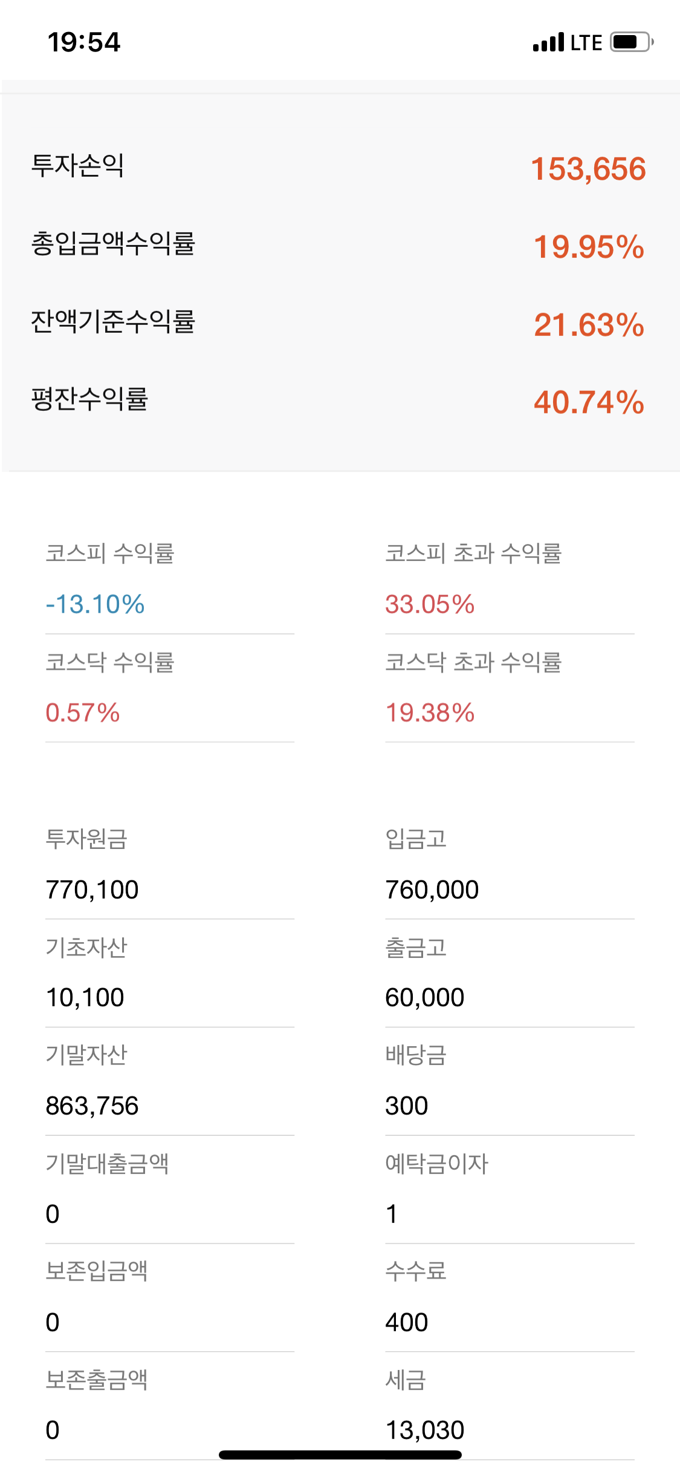Tap the 입금고 amount 760,000

[432, 889]
